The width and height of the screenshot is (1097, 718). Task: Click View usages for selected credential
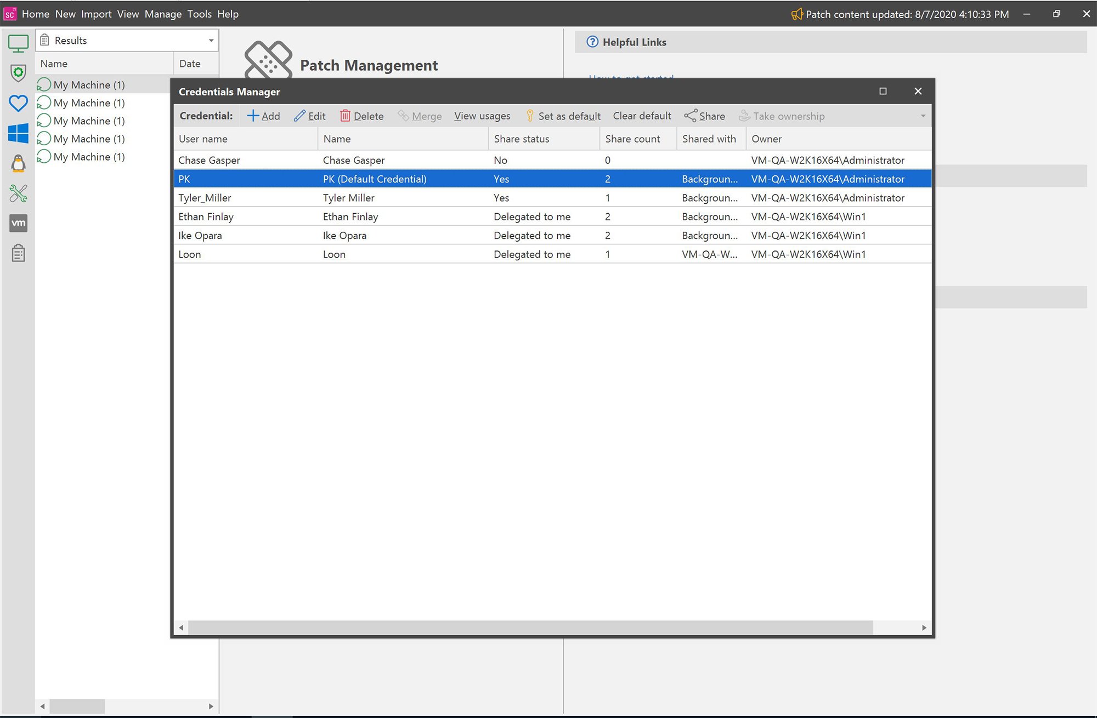click(x=482, y=116)
